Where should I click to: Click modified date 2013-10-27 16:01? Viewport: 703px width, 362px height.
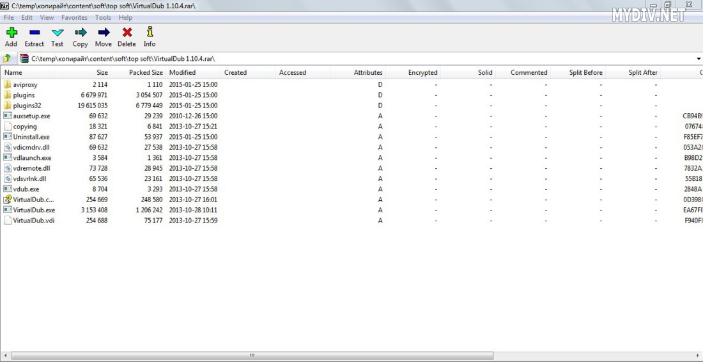pyautogui.click(x=193, y=200)
